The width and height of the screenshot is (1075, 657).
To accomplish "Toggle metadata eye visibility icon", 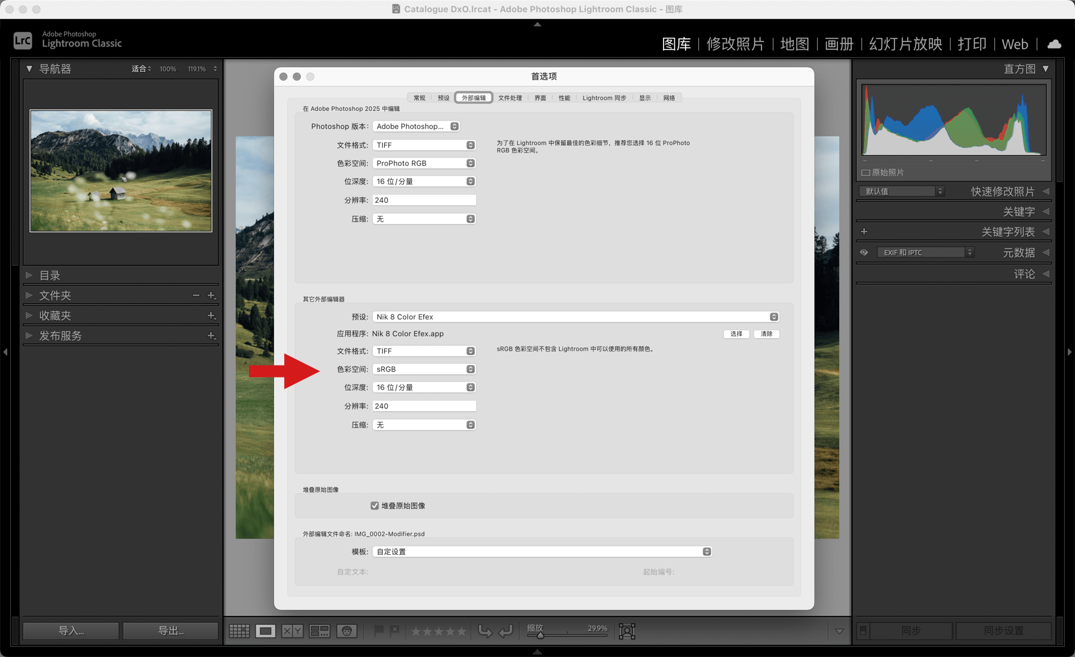I will (864, 253).
